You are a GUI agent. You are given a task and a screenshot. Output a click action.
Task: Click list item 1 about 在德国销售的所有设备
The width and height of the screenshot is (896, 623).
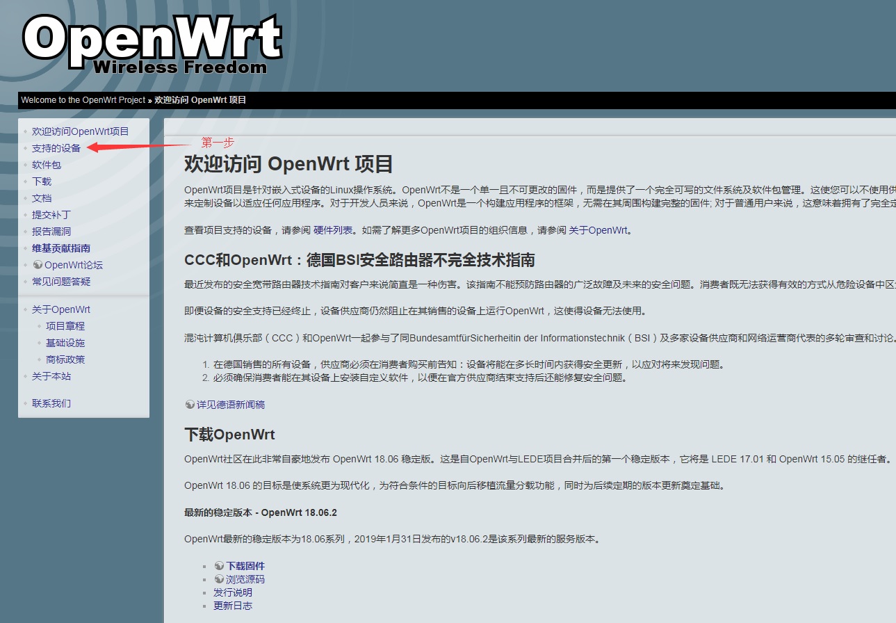[469, 364]
